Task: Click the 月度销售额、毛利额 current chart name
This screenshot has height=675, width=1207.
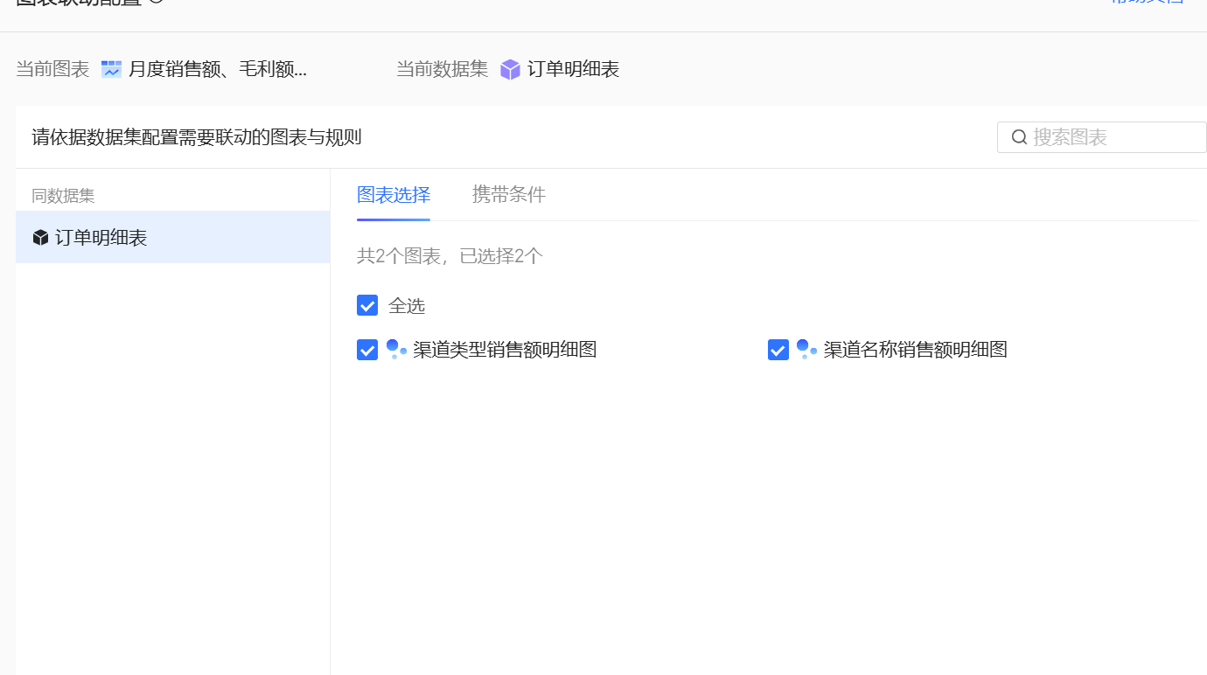Action: pos(218,70)
